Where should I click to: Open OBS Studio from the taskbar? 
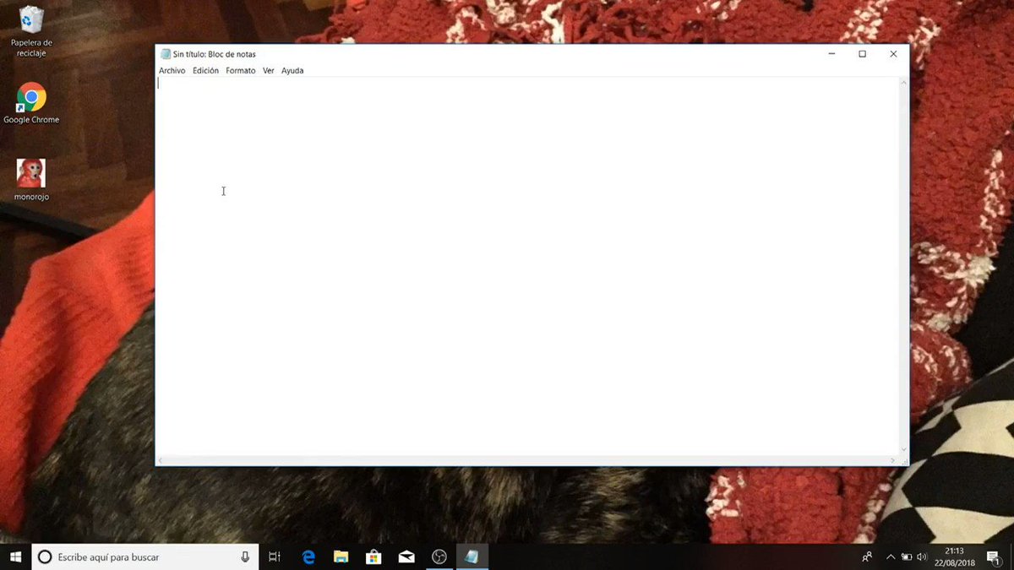(x=439, y=556)
